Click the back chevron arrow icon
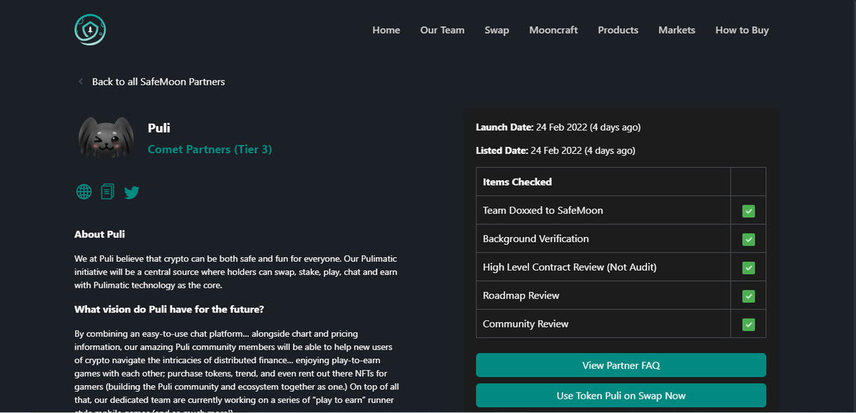This screenshot has width=856, height=413. [81, 82]
